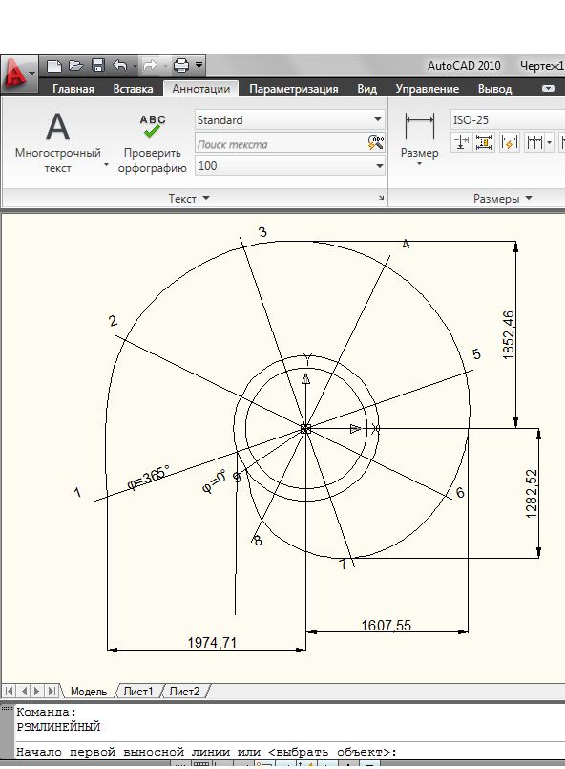Click the Размер dimension tool
Screen dimensions: 565x769
click(420, 134)
